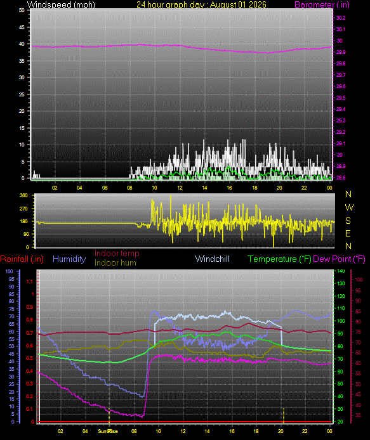
Task: Click the Windspeed (mph) chart title
Action: [x=61, y=4]
